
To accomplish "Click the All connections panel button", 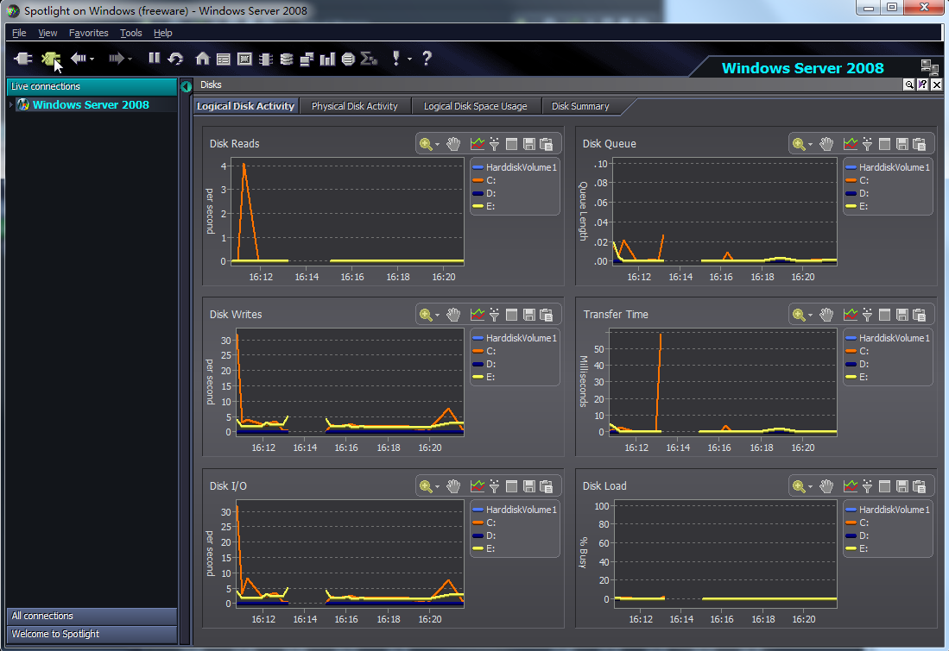I will 92,616.
